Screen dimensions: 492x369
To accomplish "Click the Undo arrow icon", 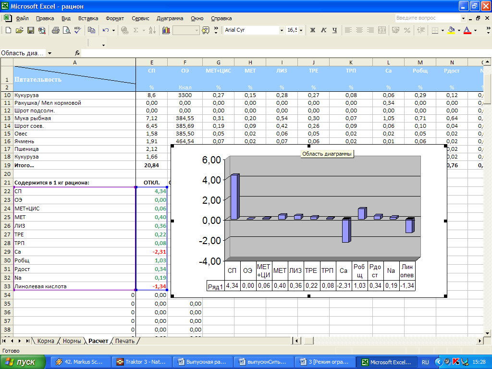I will (105, 30).
